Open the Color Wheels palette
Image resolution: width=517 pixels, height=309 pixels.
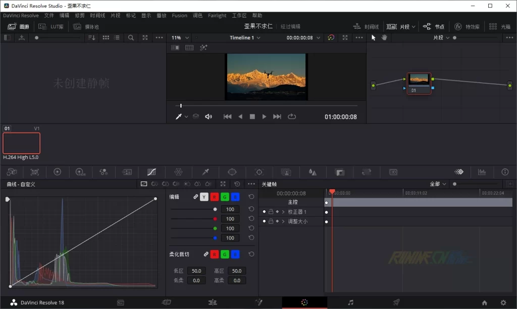(x=57, y=172)
